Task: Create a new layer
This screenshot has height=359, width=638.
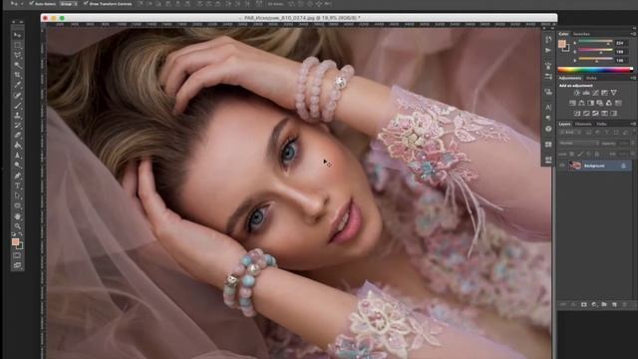Action: [x=614, y=304]
